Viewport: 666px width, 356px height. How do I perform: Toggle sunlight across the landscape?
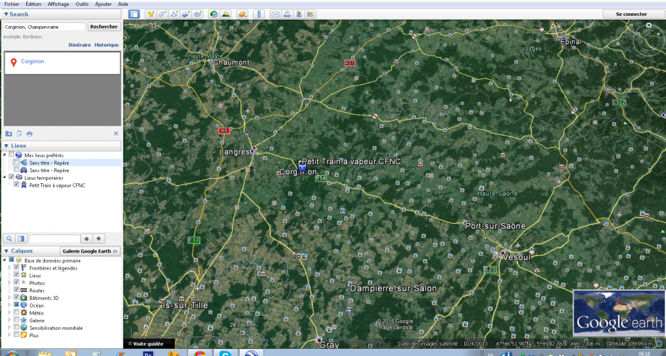pos(226,14)
